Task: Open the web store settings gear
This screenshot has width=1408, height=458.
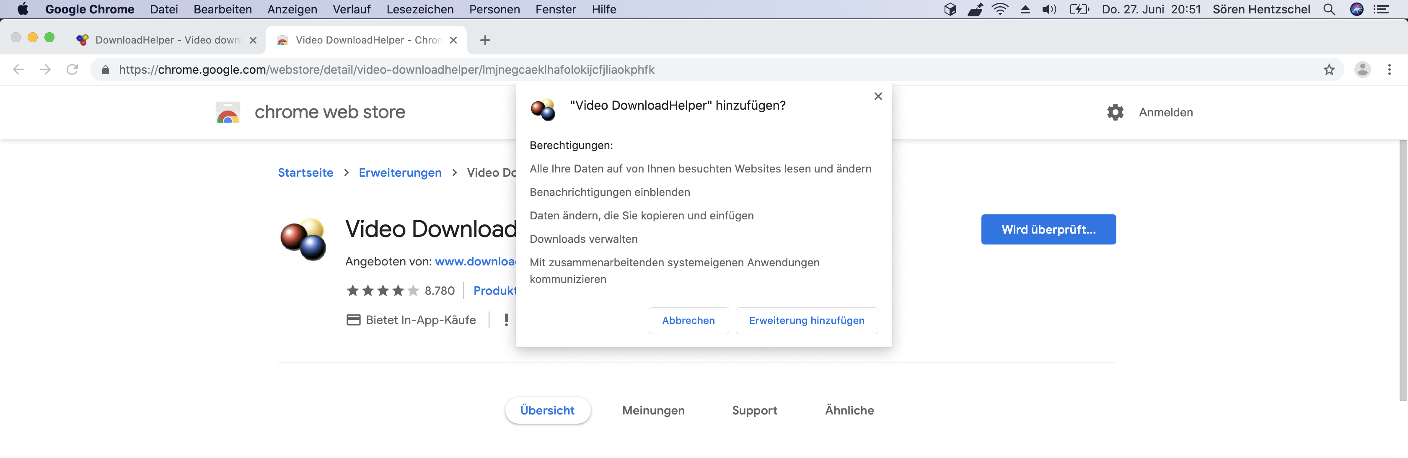Action: 1115,113
